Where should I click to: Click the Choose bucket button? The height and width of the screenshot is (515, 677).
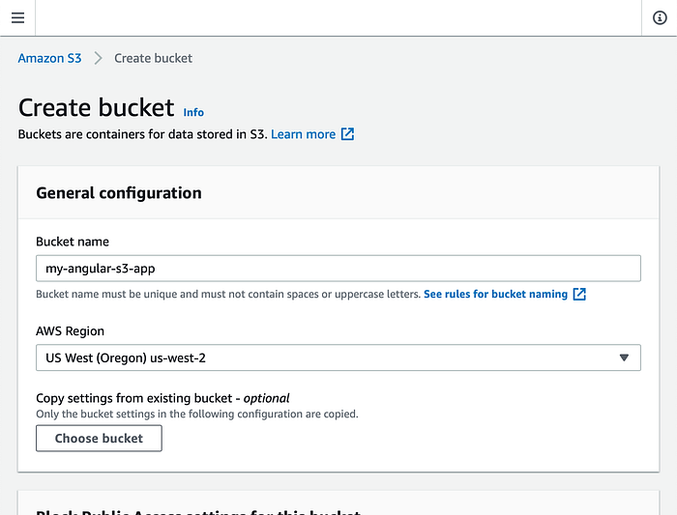99,439
